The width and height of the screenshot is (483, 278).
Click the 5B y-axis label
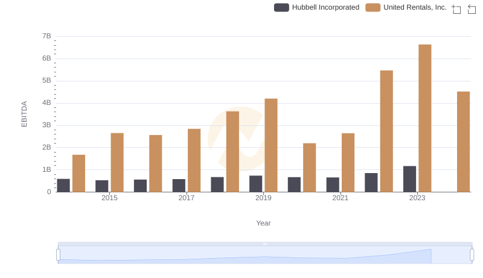coord(46,81)
